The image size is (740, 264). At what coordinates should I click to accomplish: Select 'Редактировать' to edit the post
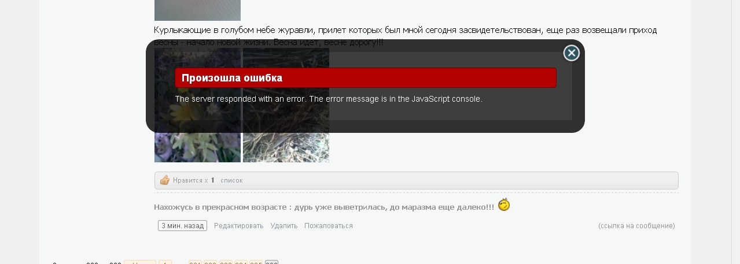[x=238, y=226]
